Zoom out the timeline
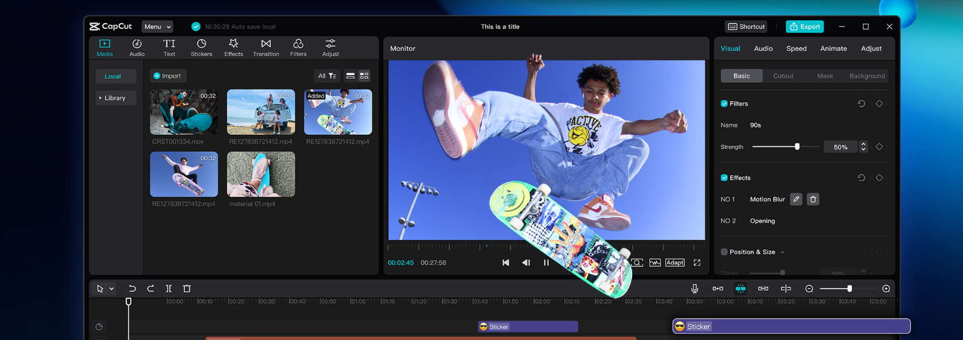963x340 pixels. [x=809, y=288]
